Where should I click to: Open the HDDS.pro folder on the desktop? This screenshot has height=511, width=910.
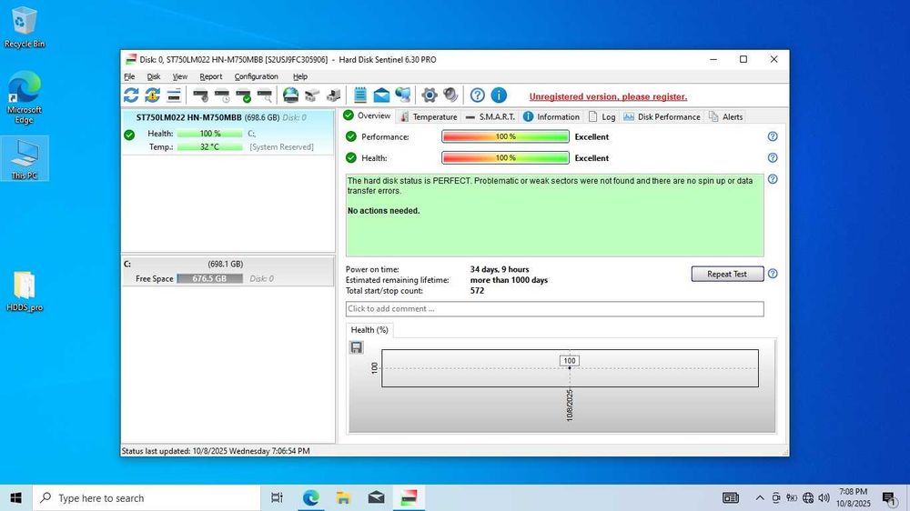click(x=25, y=292)
